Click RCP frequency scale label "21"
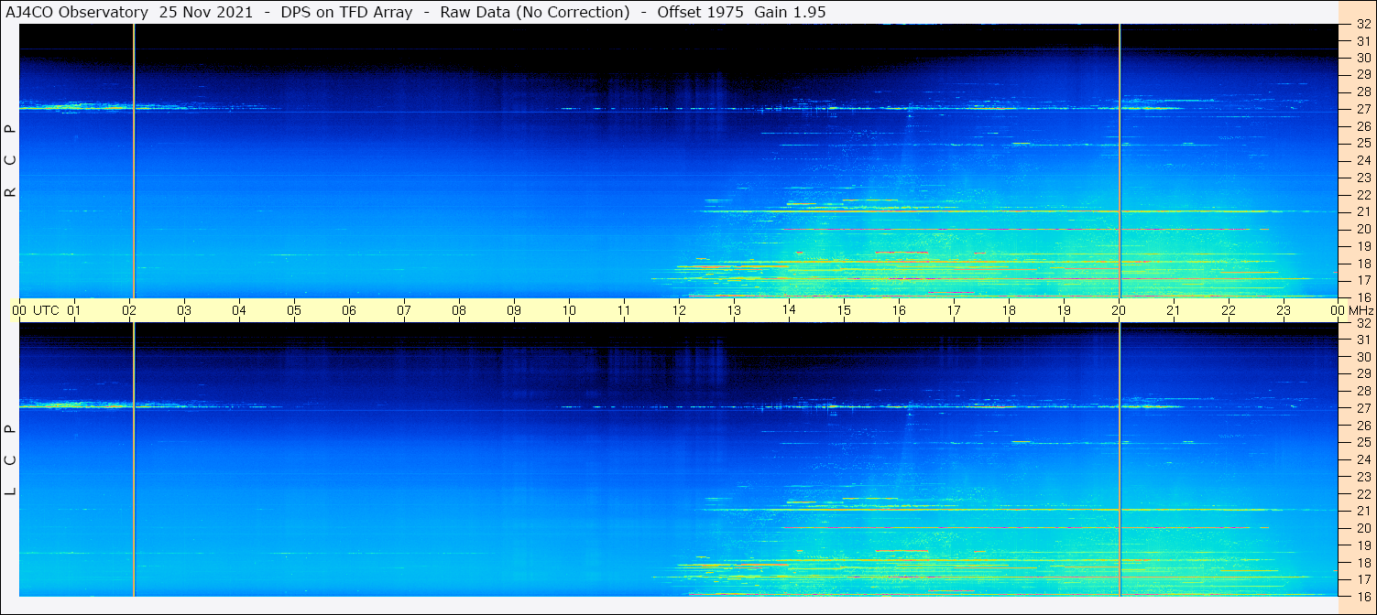This screenshot has height=615, width=1377. point(1363,211)
